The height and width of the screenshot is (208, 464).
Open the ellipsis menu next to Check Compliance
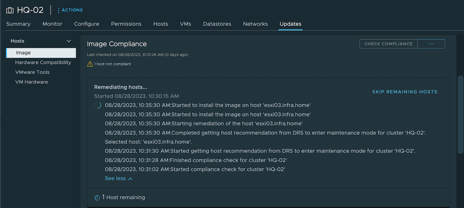[x=431, y=44]
